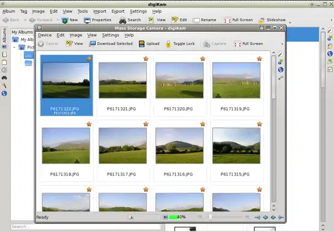Open the Export menu in main window
Viewport: 334px width, 232px height.
[x=117, y=11]
